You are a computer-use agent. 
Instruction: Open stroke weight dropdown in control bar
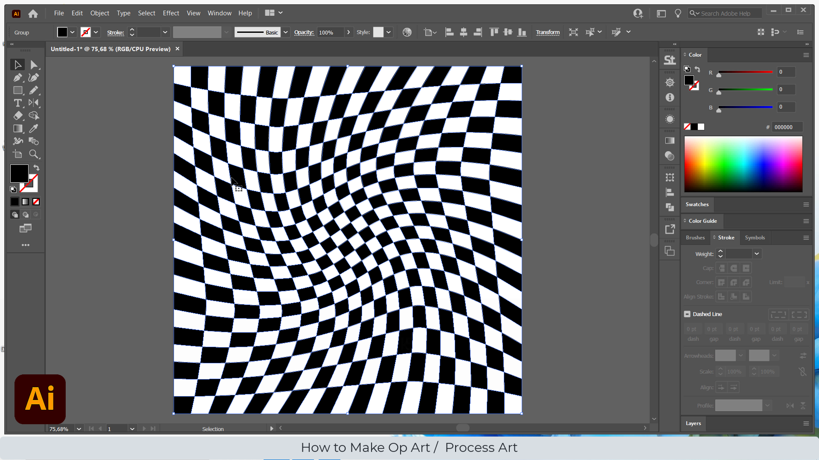165,32
